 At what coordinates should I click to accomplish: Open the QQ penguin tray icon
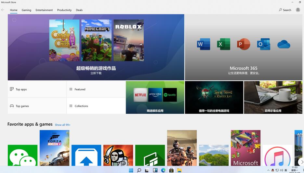273,170
